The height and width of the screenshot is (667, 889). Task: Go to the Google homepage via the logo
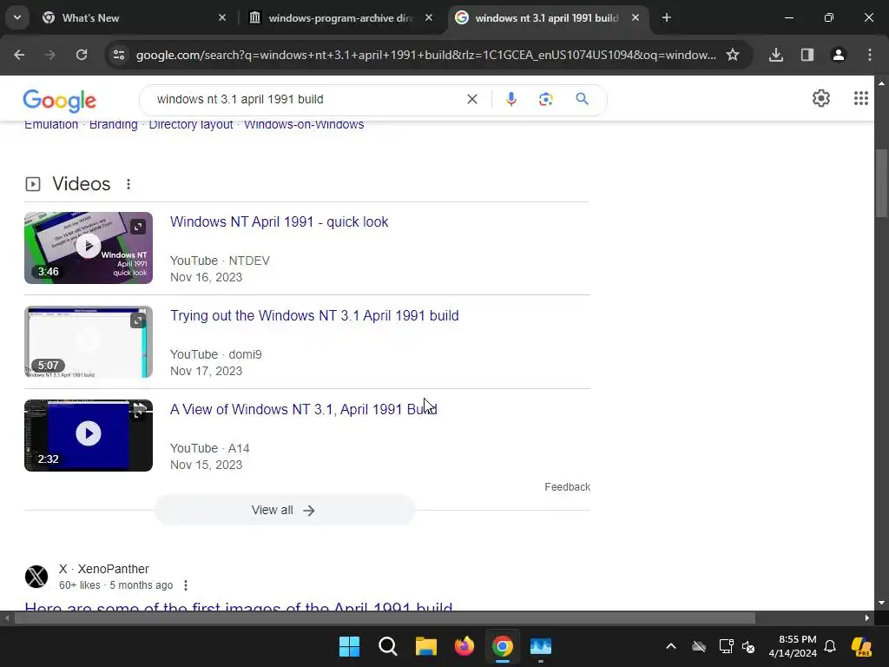click(x=60, y=101)
